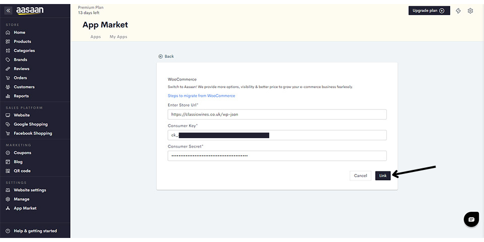Switch to the My Apps tab
The image size is (484, 242).
(x=118, y=37)
